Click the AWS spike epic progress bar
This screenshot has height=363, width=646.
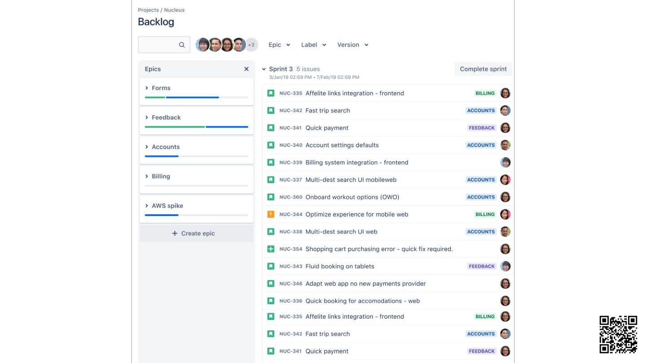(196, 215)
